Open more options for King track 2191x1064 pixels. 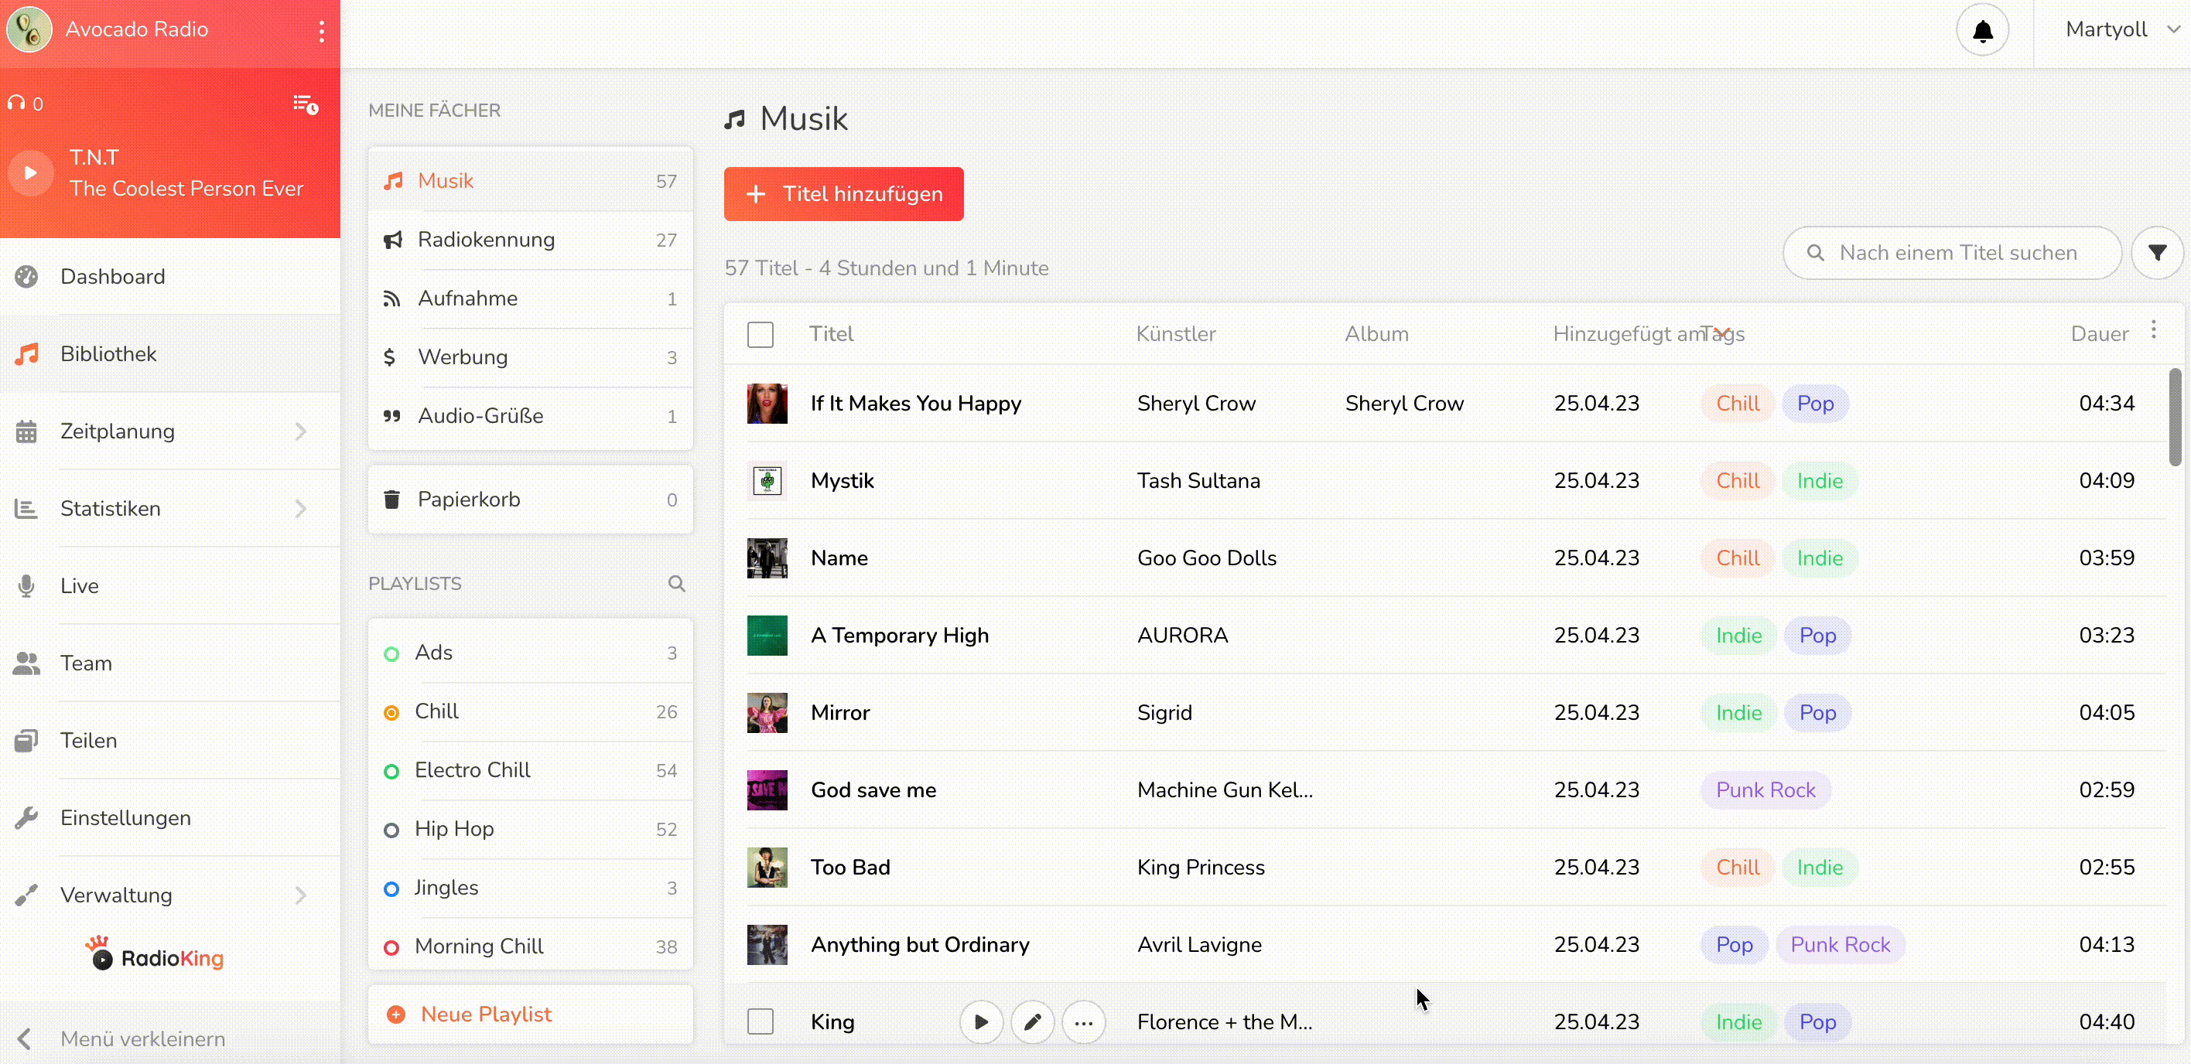[x=1084, y=1021]
